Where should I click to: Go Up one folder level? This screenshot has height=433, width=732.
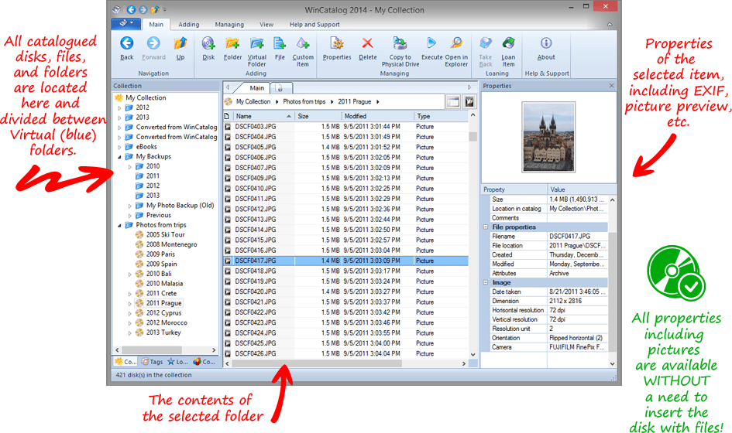[x=180, y=48]
